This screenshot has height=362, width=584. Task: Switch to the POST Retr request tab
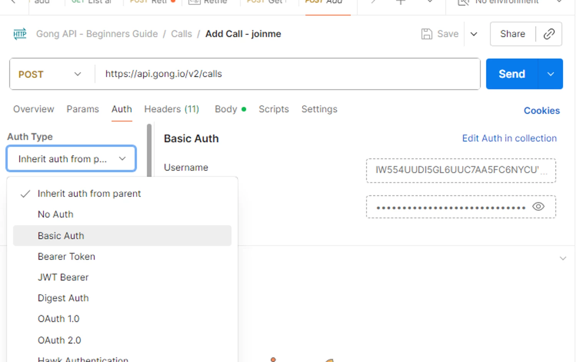[x=152, y=2]
